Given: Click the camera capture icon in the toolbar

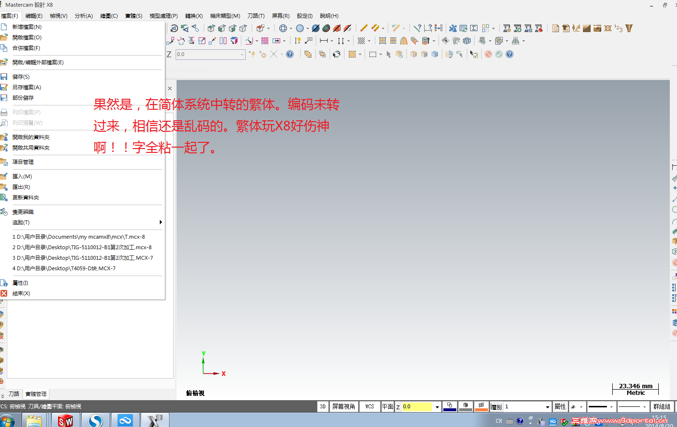Looking at the screenshot, I should (x=597, y=28).
